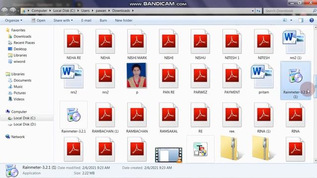The image size is (317, 178).
Task: Select the video file thumbnail in bottom row
Action: (x=168, y=155)
